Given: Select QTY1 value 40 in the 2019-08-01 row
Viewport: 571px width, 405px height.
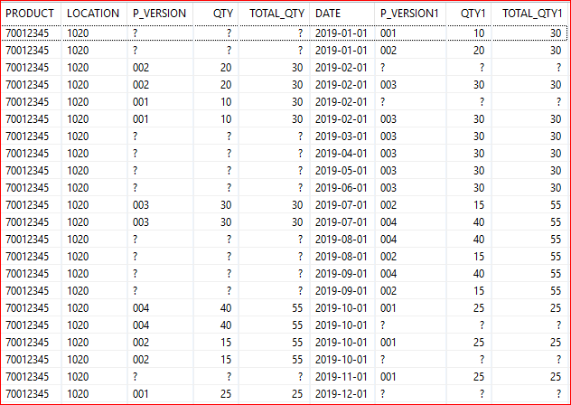Looking at the screenshot, I should coord(479,240).
